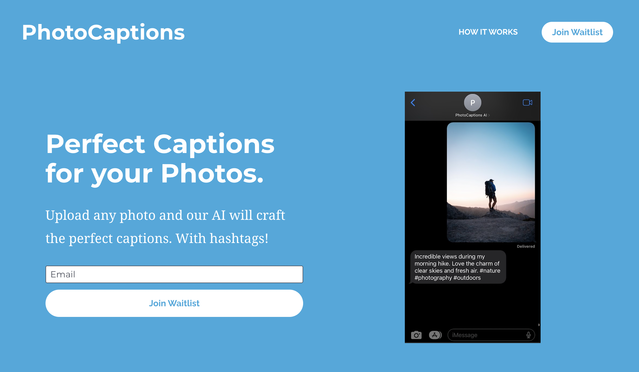The height and width of the screenshot is (372, 639).
Task: Click the Join Waitlist button in hero
Action: (x=174, y=303)
